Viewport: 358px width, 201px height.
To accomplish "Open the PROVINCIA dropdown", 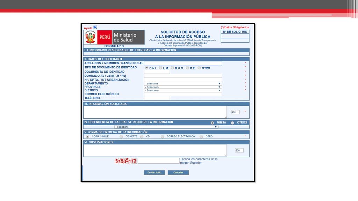I will (182, 87).
